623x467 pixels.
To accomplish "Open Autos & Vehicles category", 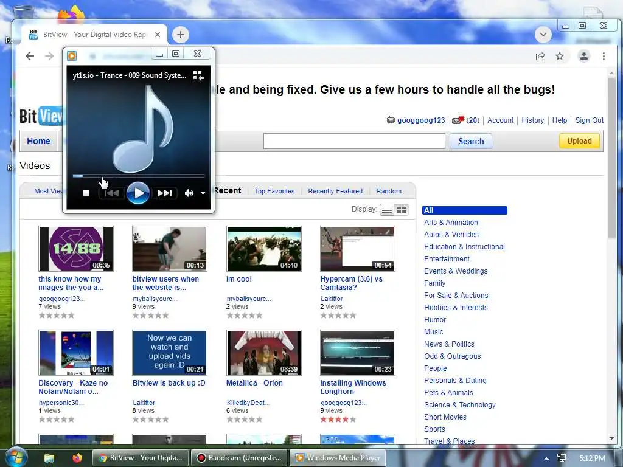I will [x=451, y=235].
